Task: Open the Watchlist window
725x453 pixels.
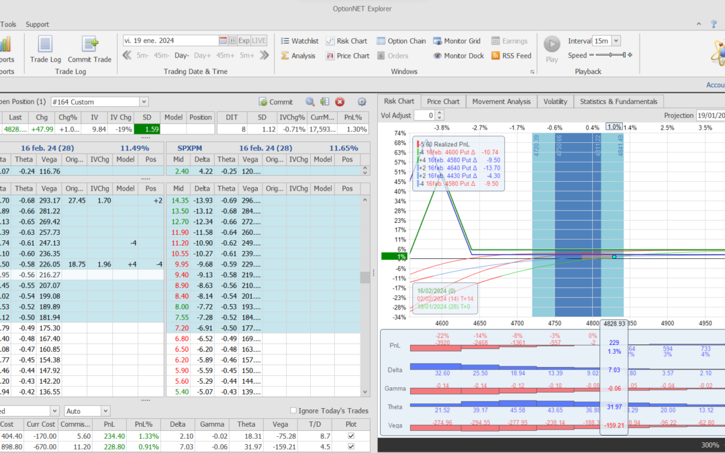Action: pyautogui.click(x=299, y=41)
